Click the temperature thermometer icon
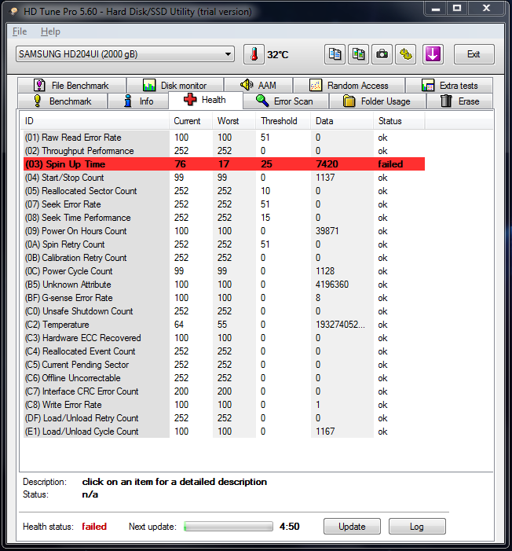Image resolution: width=512 pixels, height=551 pixels. pos(254,54)
